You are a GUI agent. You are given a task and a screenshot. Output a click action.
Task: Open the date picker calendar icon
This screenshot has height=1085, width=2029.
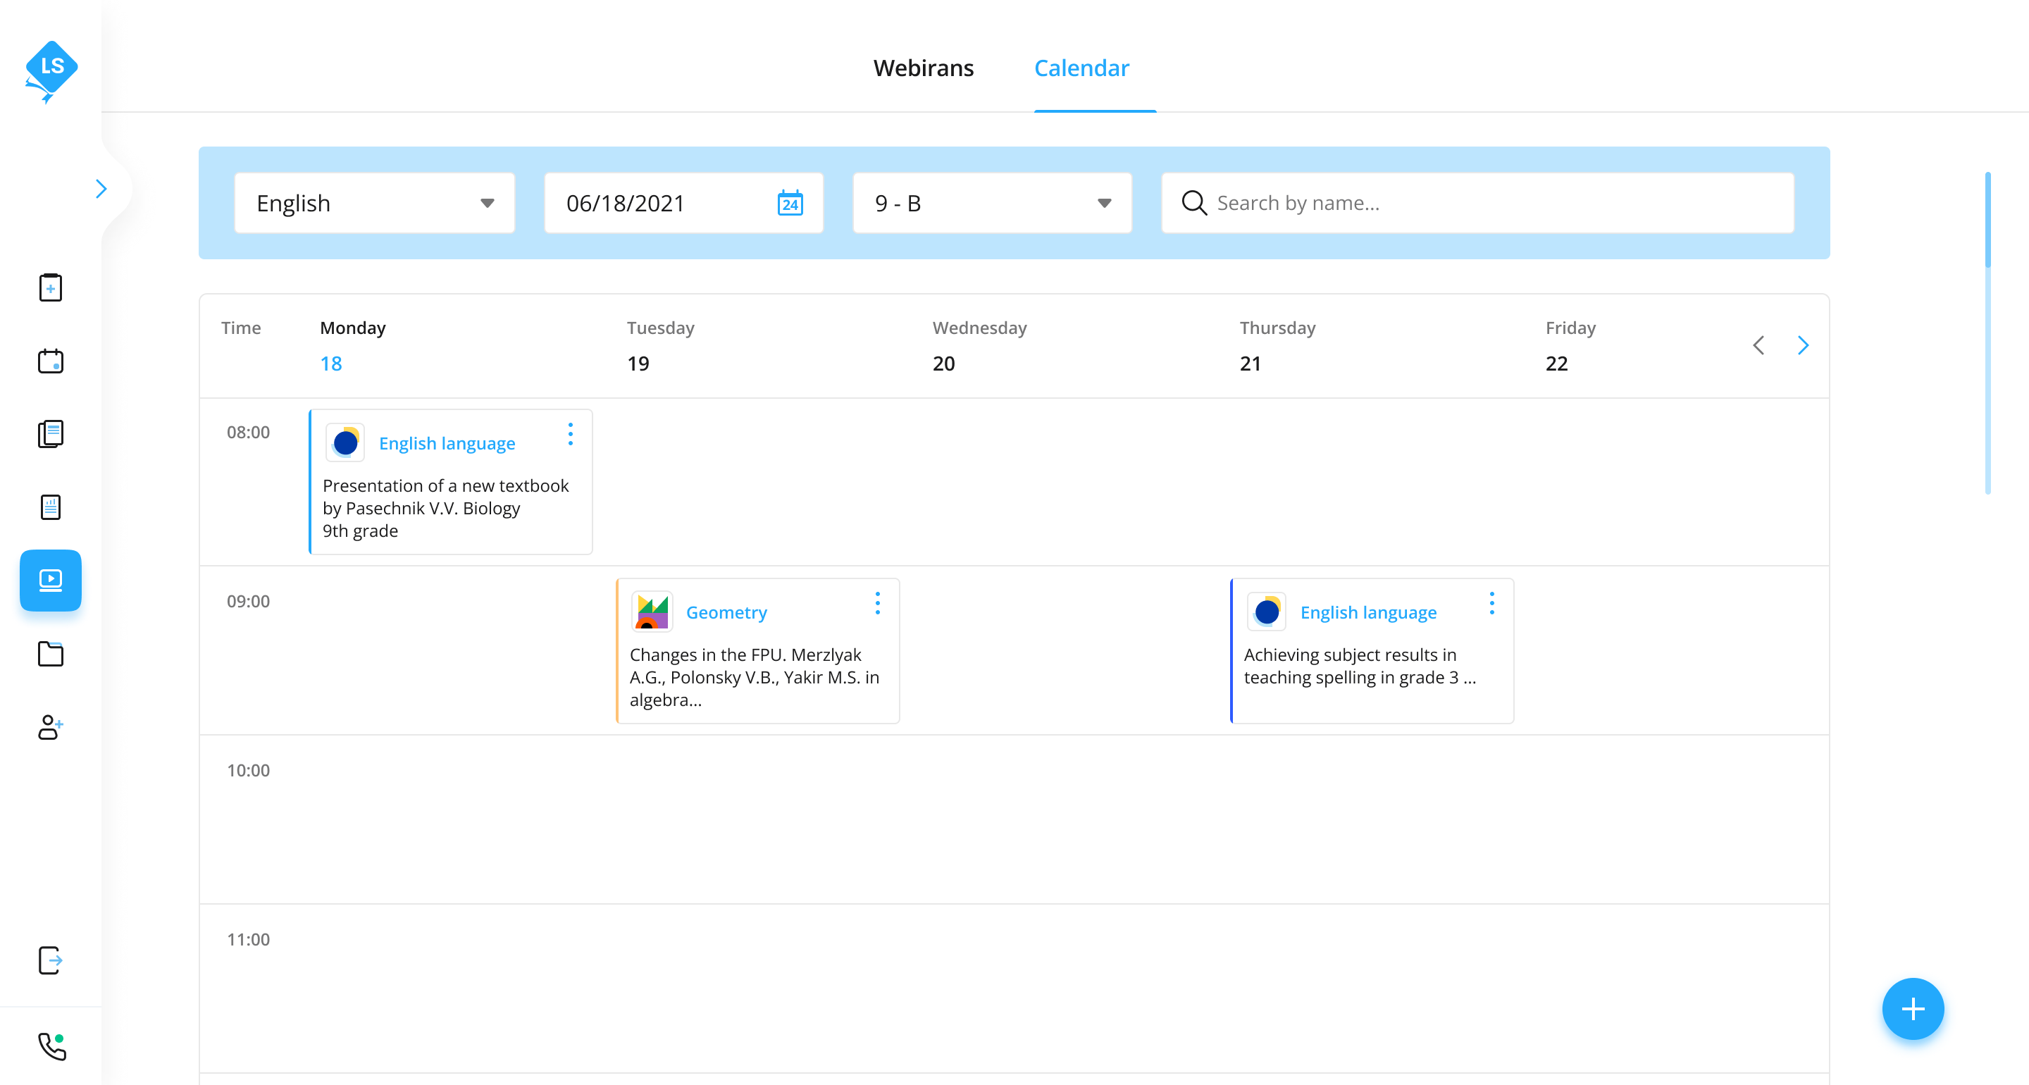[x=790, y=204]
